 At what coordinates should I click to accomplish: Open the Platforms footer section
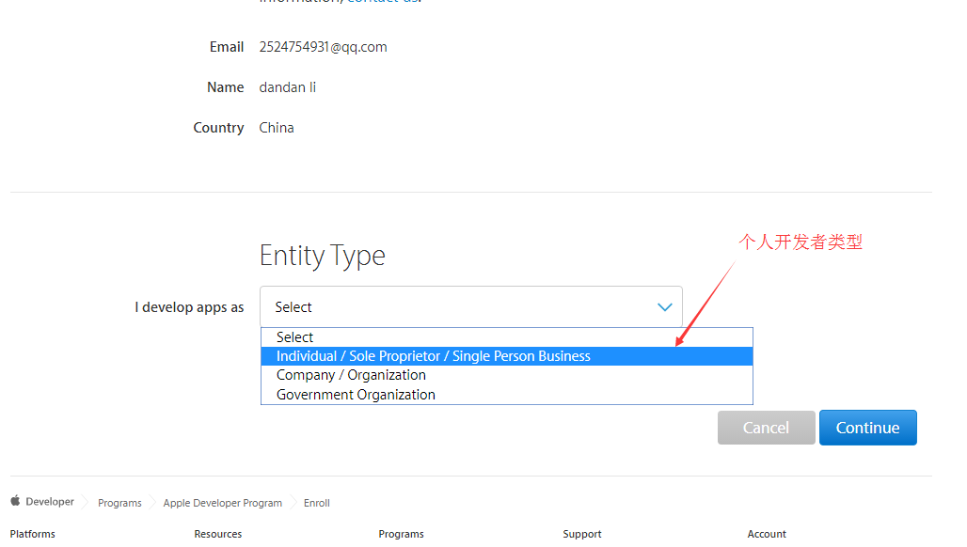click(x=32, y=534)
